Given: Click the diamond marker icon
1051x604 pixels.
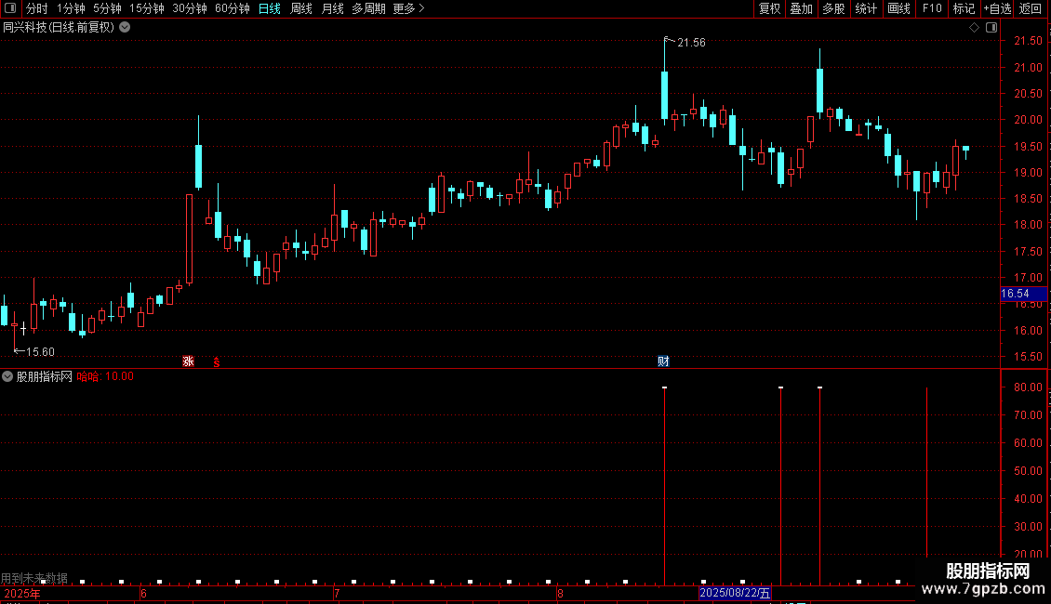Looking at the screenshot, I should click(x=975, y=28).
